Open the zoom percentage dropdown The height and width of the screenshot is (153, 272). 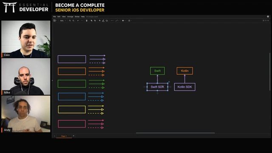point(63,21)
